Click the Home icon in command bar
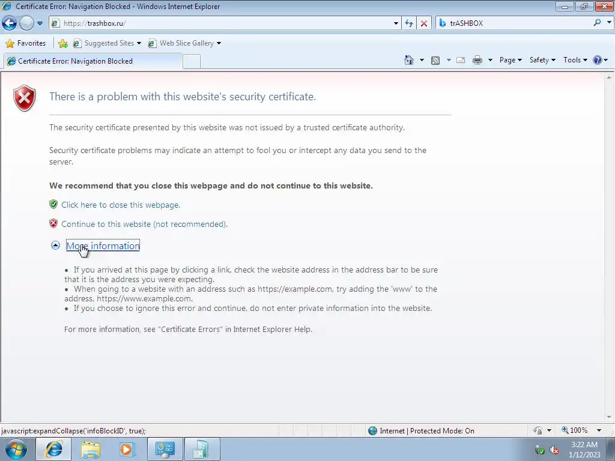 click(408, 60)
